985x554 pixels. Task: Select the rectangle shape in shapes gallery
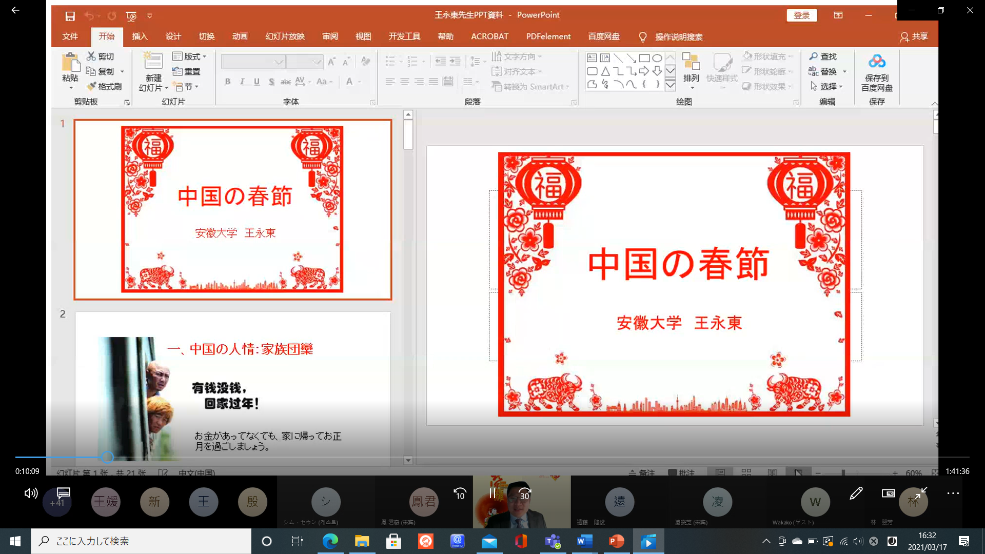coord(644,58)
